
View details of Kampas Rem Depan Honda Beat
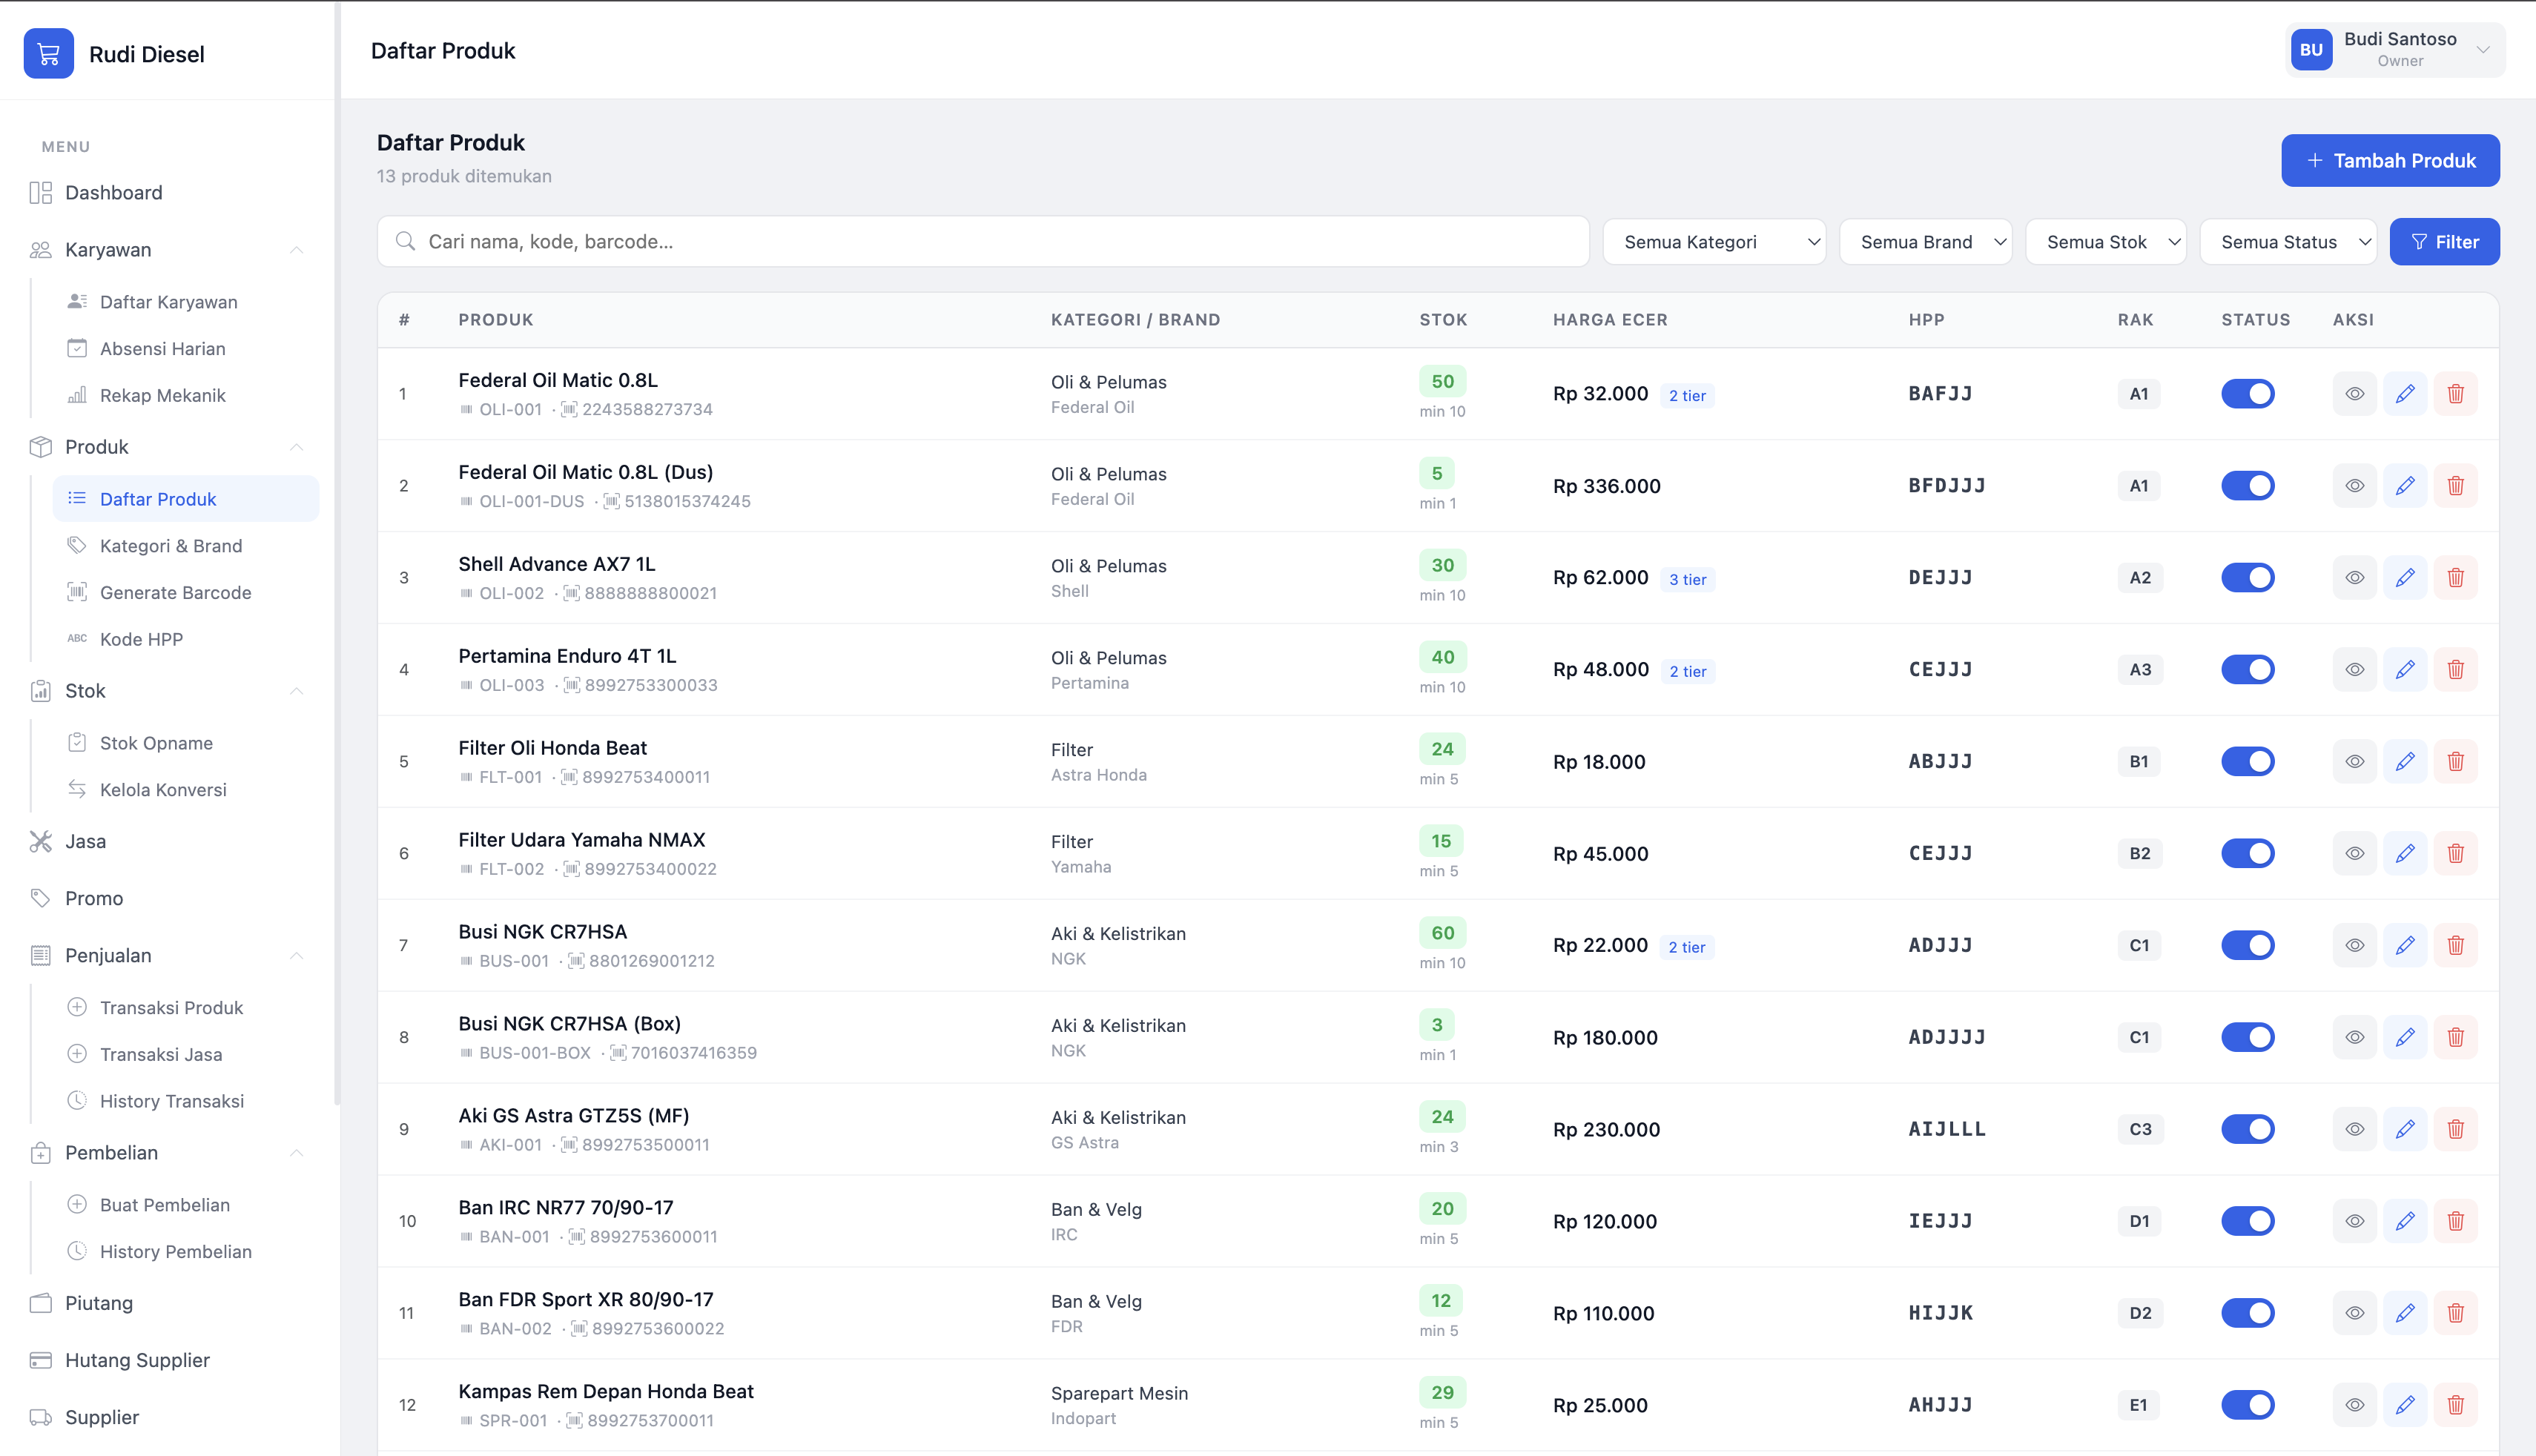coord(2355,1406)
